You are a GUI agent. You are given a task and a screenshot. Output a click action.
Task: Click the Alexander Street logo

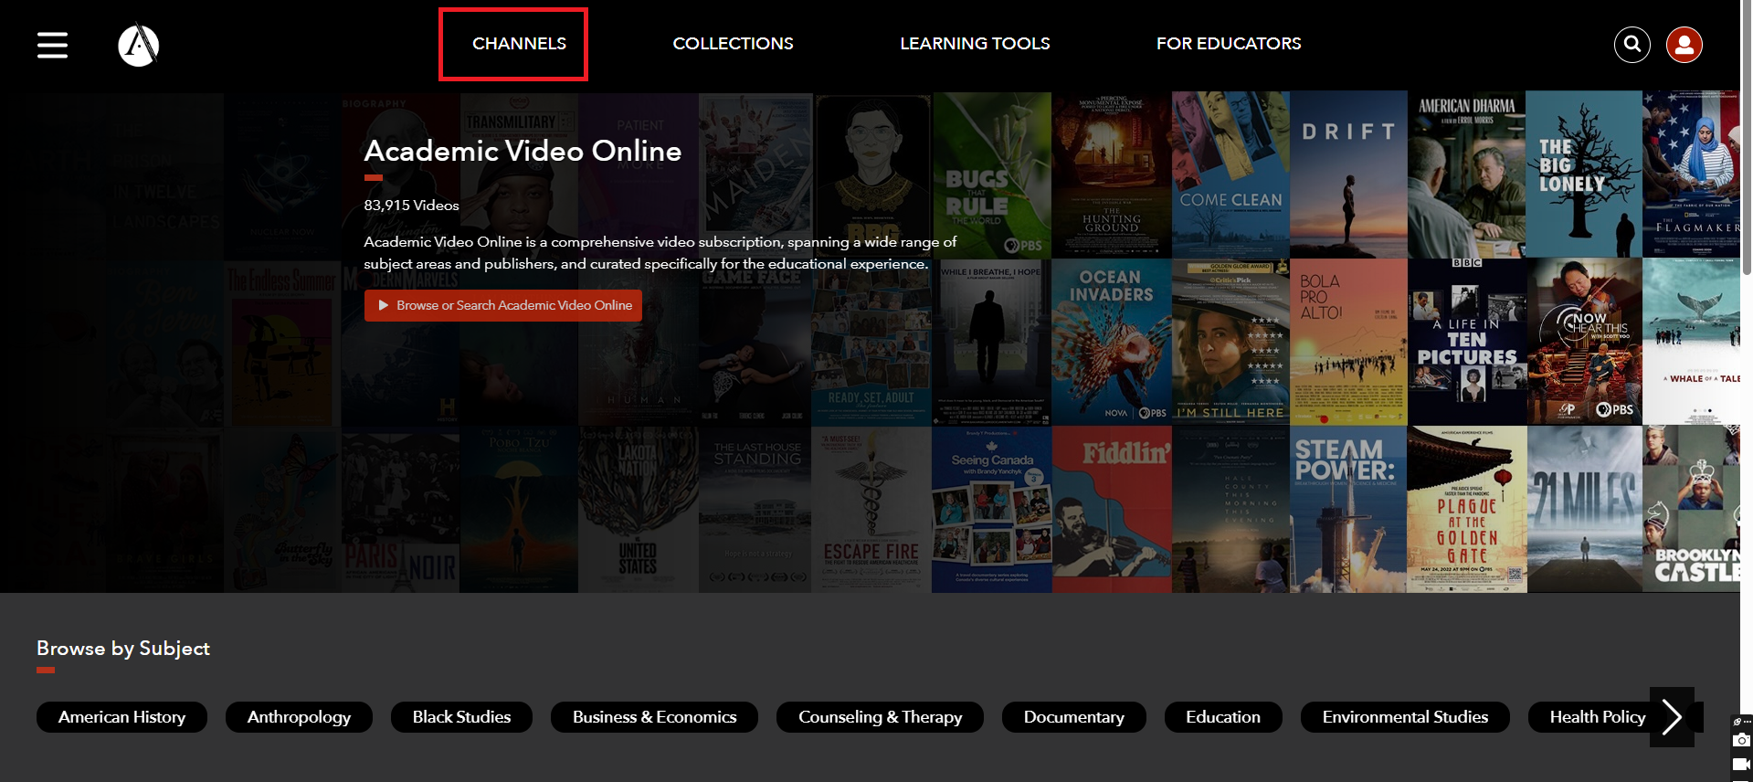pyautogui.click(x=139, y=45)
